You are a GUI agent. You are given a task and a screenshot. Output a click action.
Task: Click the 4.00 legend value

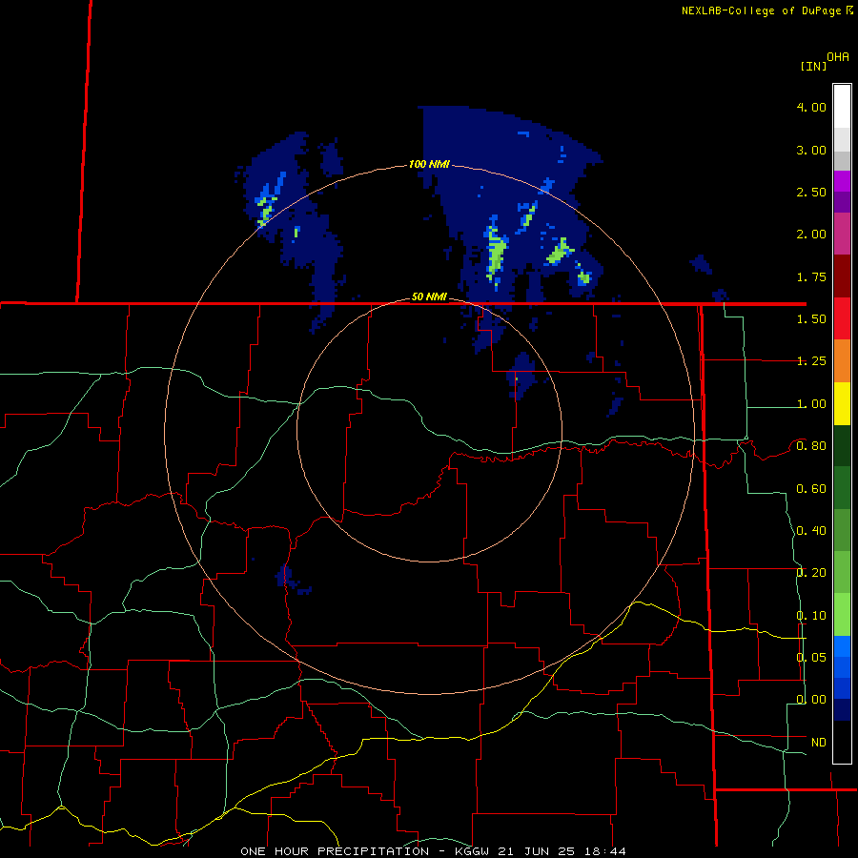pos(811,107)
